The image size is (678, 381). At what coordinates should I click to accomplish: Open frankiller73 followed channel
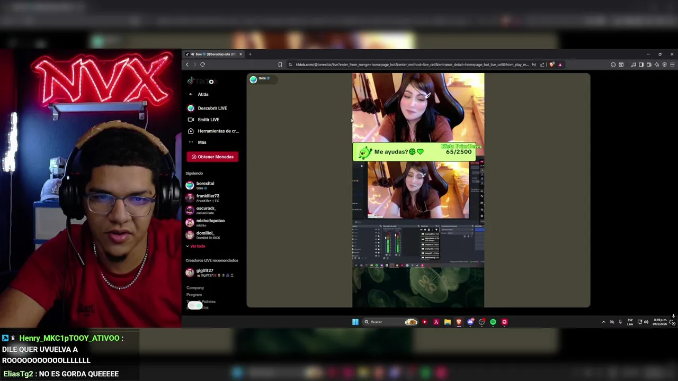(x=203, y=198)
